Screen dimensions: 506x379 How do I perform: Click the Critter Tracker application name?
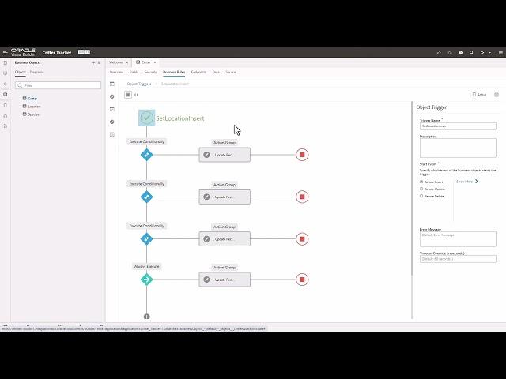pyautogui.click(x=57, y=53)
